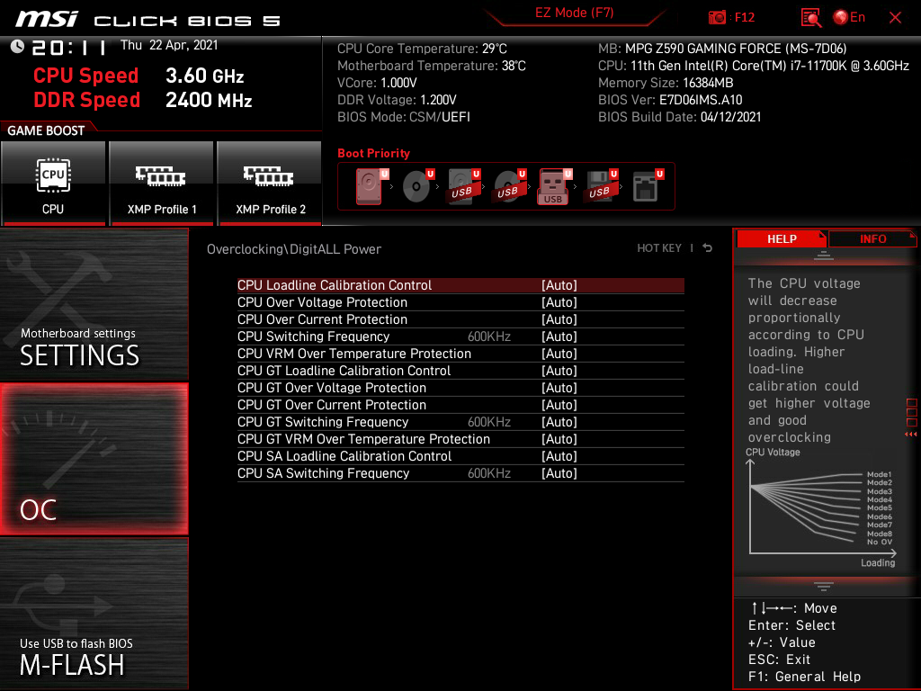Click the GAME BOOST label

pyautogui.click(x=46, y=130)
